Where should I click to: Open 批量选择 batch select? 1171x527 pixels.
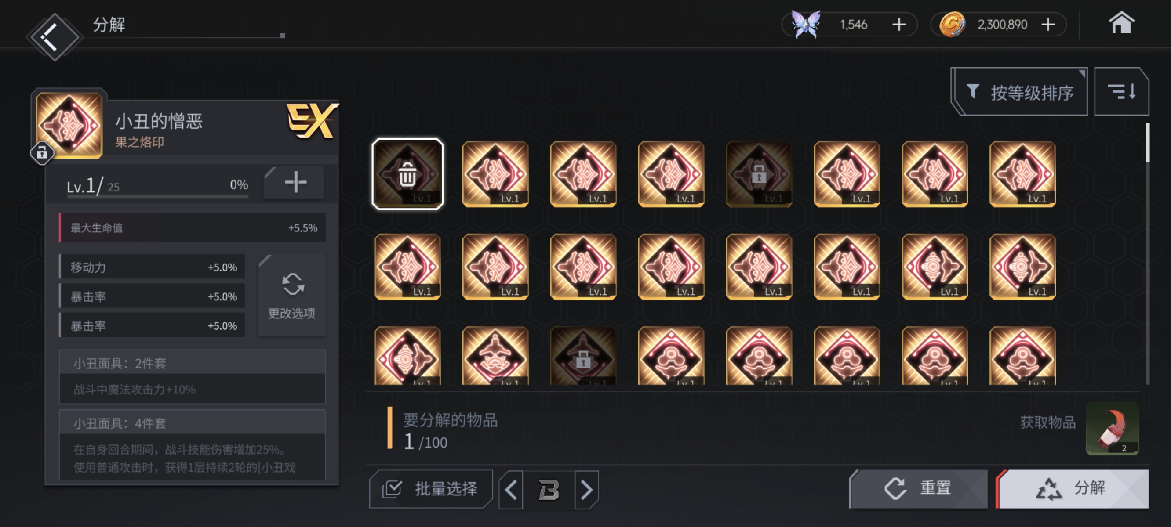pos(430,489)
